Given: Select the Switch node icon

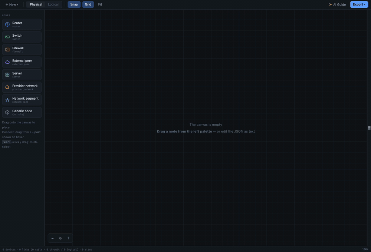Looking at the screenshot, I should [7, 37].
